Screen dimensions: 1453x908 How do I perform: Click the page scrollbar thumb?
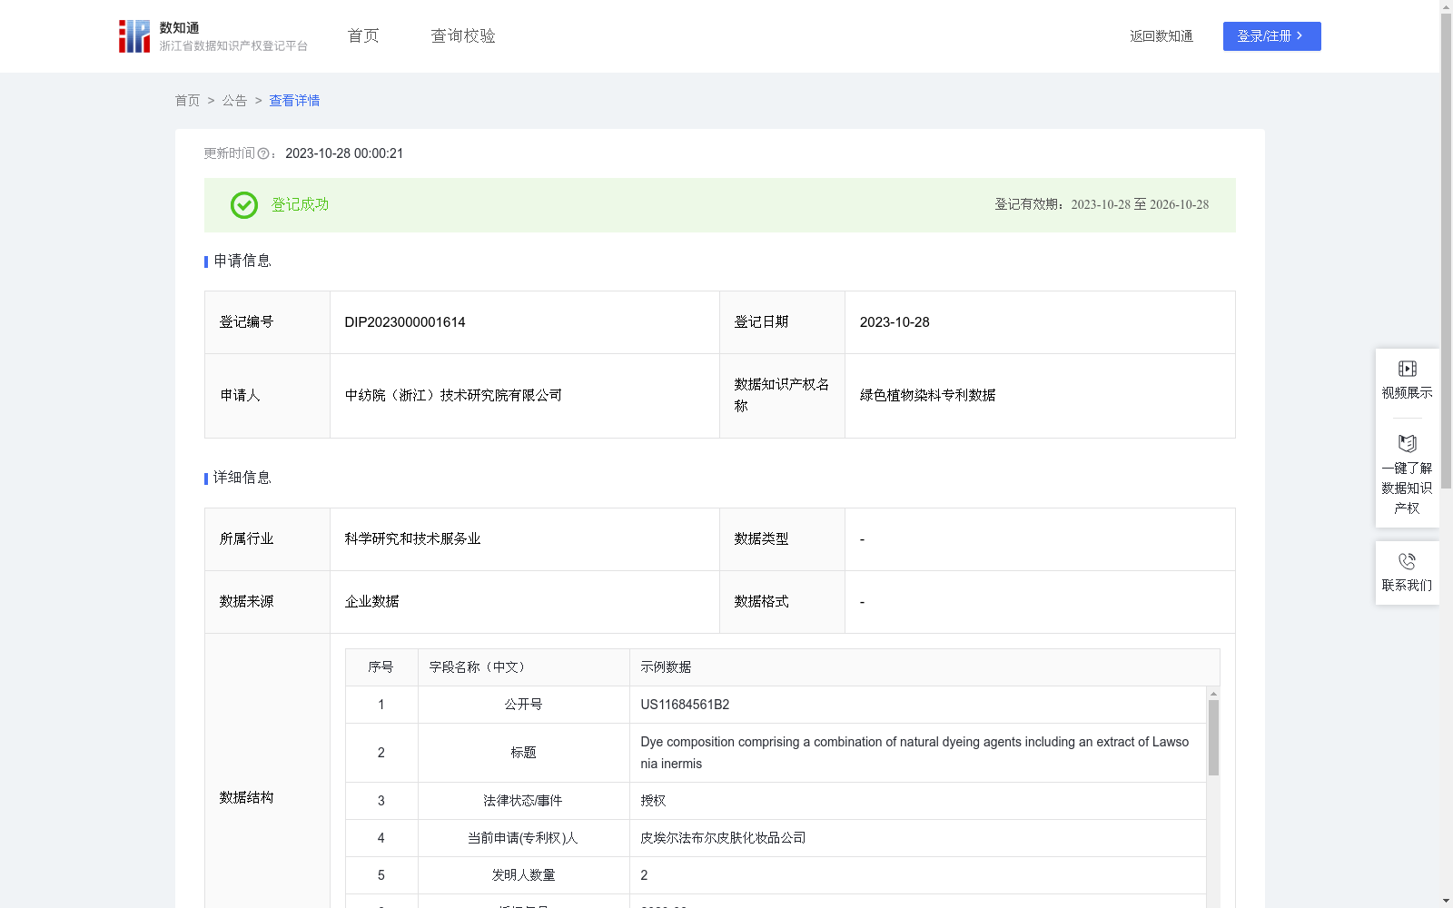(1446, 252)
